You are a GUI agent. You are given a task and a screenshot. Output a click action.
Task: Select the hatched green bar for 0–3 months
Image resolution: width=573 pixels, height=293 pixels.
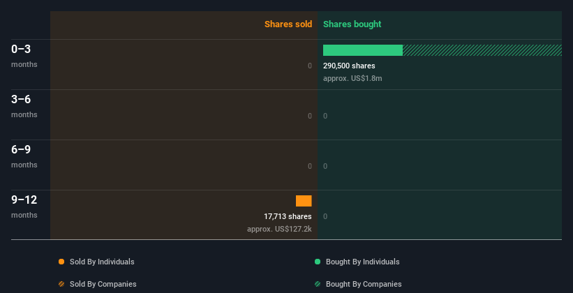482,50
